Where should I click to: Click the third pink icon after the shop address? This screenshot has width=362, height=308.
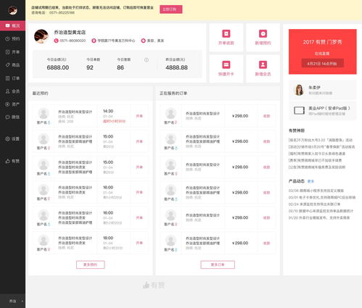tap(143, 41)
